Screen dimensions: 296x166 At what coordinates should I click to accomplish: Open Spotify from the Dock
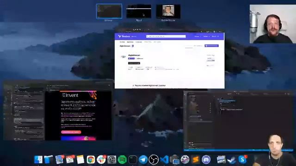(122, 160)
